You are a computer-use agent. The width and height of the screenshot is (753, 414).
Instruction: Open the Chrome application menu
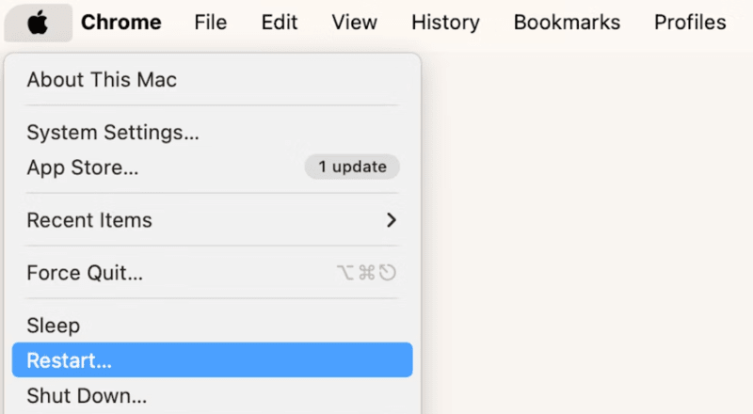(120, 22)
